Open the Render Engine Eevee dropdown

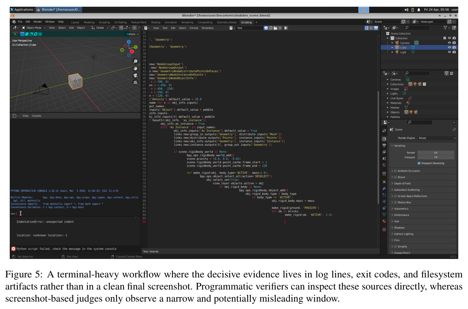point(437,138)
